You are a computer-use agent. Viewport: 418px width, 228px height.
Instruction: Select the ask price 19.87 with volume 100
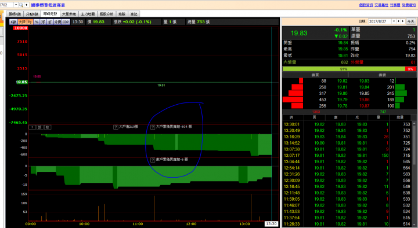364,106
